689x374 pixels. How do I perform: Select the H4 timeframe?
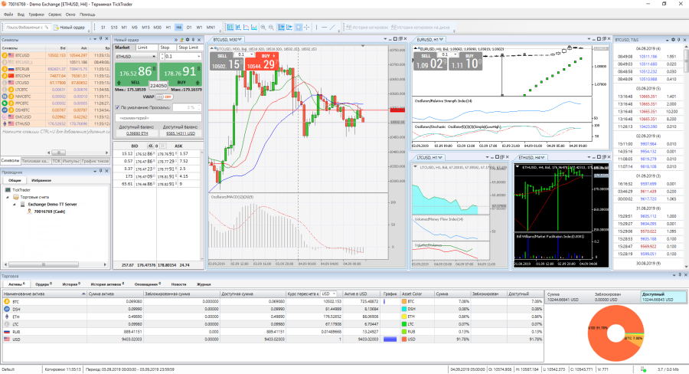(x=179, y=28)
